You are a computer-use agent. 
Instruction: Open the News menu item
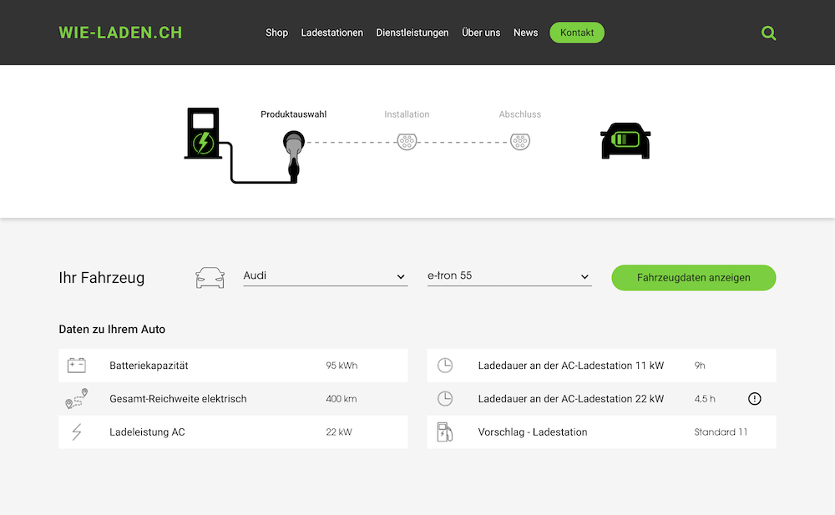pos(525,33)
